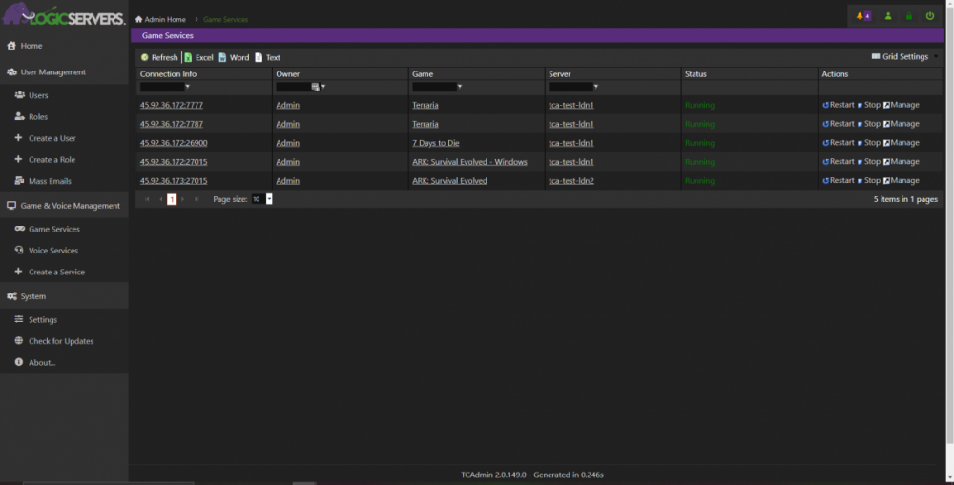Open the user profile icon in header
The image size is (954, 485).
(x=888, y=16)
